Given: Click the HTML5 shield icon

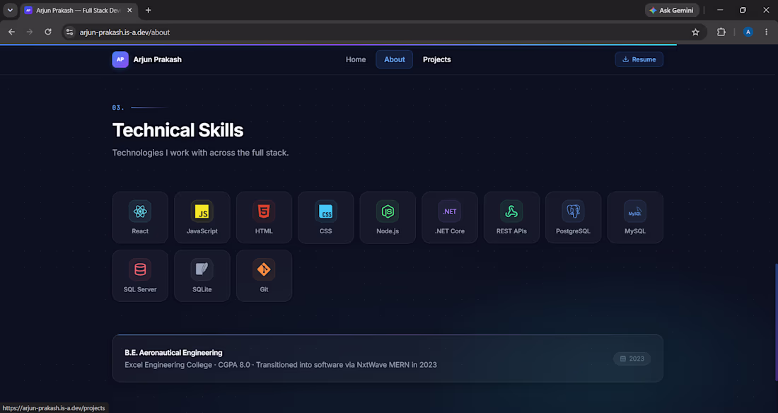Looking at the screenshot, I should pos(264,211).
